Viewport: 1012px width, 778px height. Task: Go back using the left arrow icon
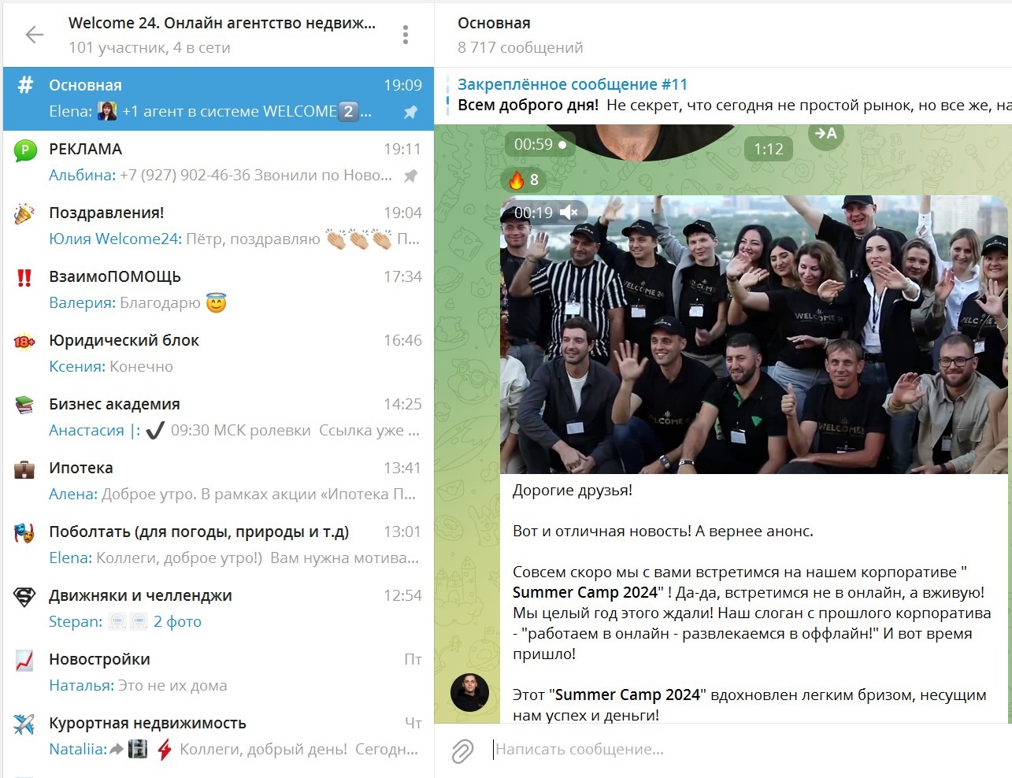coord(35,35)
